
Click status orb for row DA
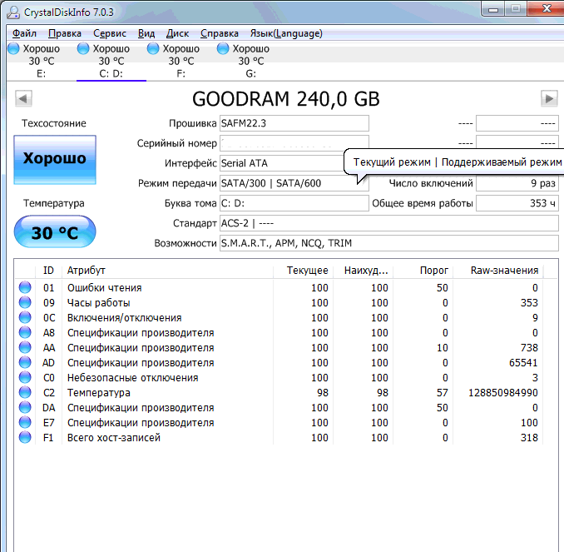(25, 407)
